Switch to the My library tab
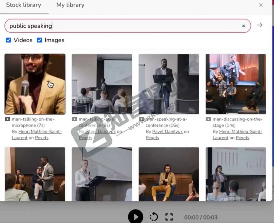Image resolution: width=274 pixels, height=223 pixels. coord(70,5)
